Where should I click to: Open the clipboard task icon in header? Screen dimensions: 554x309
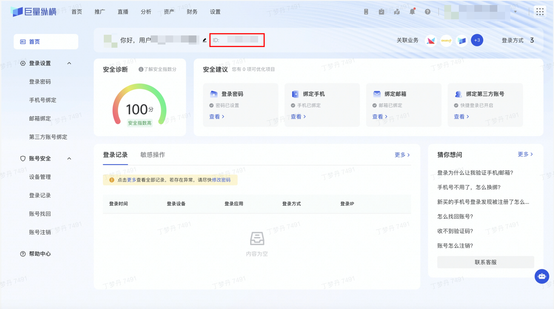381,12
